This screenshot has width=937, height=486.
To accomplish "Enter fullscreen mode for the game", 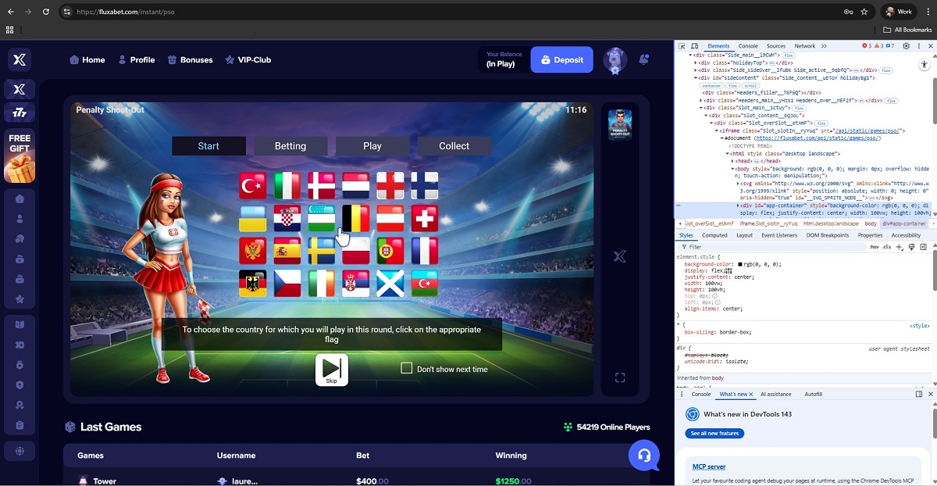I will pos(620,378).
